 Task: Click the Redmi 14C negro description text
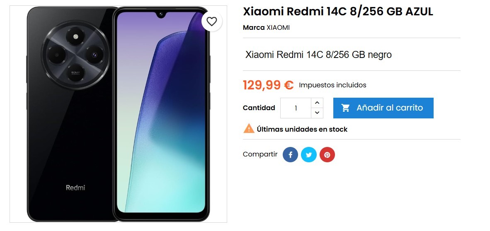(x=318, y=55)
